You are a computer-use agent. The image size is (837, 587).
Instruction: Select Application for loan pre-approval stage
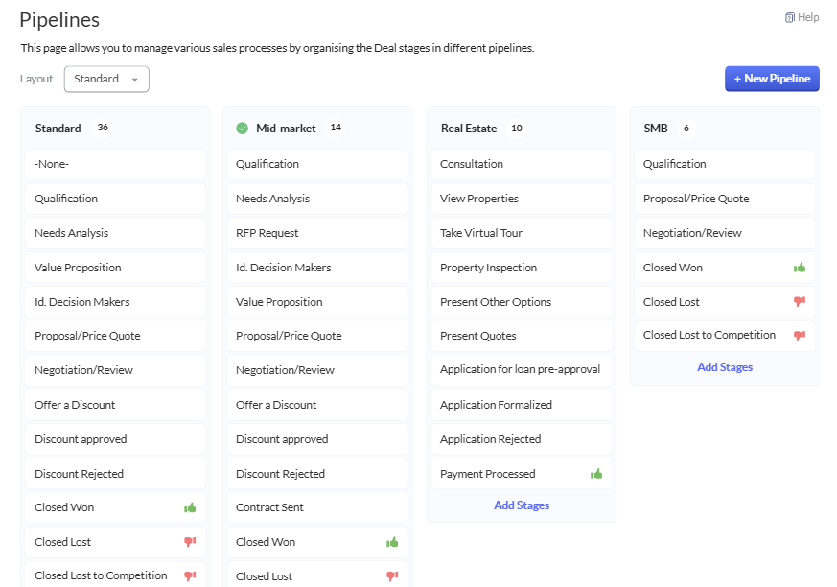522,369
